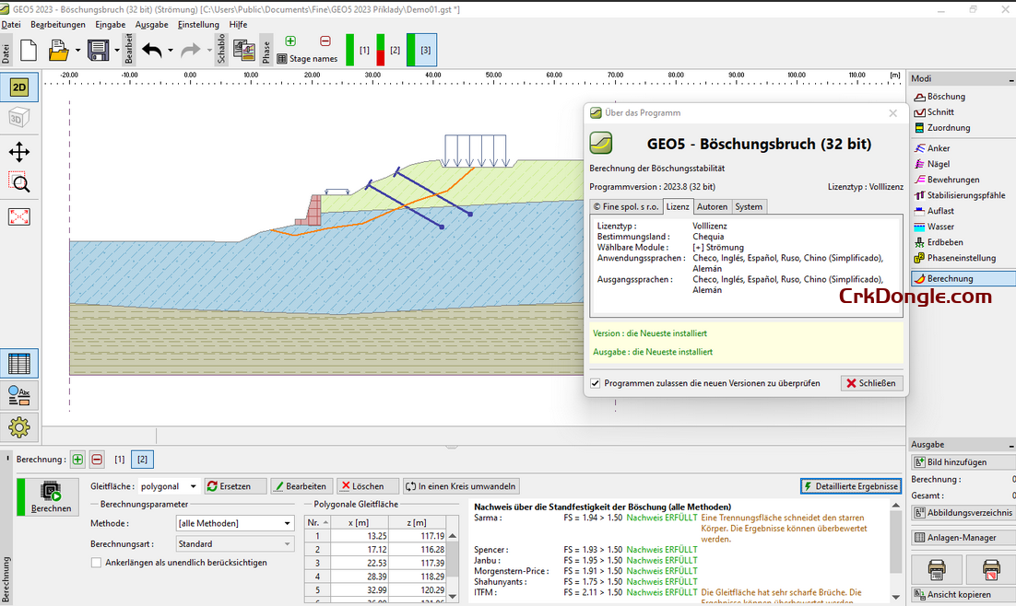This screenshot has width=1016, height=606.
Task: Click the Detaillierte Ergebnisse button
Action: [850, 486]
